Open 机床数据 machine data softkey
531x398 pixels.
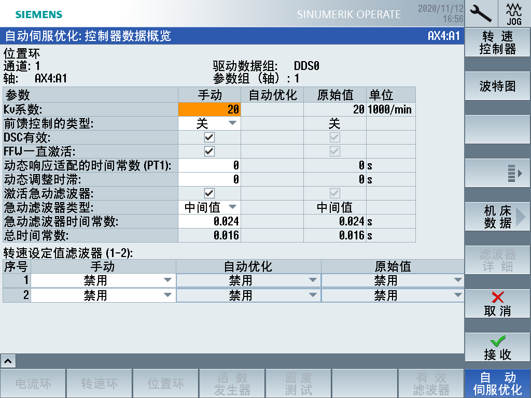click(x=497, y=217)
